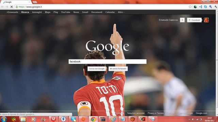Go to Immagini in the Google bar
Image resolution: width=218 pixels, height=122 pixels.
tap(37, 12)
